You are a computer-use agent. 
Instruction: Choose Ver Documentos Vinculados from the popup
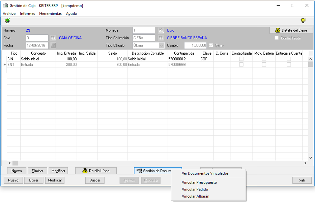point(208,173)
